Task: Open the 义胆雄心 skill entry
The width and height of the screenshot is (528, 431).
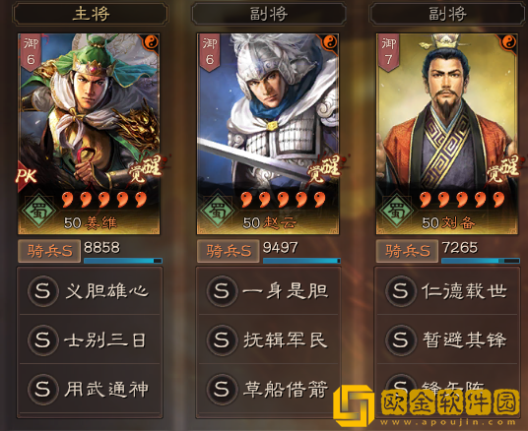Action: [90, 290]
